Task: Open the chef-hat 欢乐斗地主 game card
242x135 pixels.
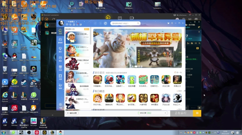Action: tap(78, 38)
